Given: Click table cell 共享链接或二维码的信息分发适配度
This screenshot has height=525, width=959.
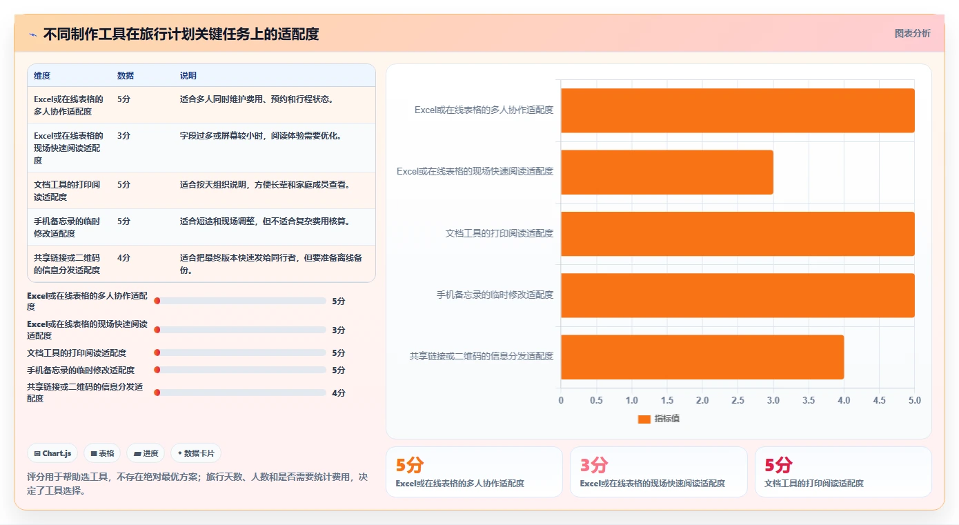Looking at the screenshot, I should [67, 264].
